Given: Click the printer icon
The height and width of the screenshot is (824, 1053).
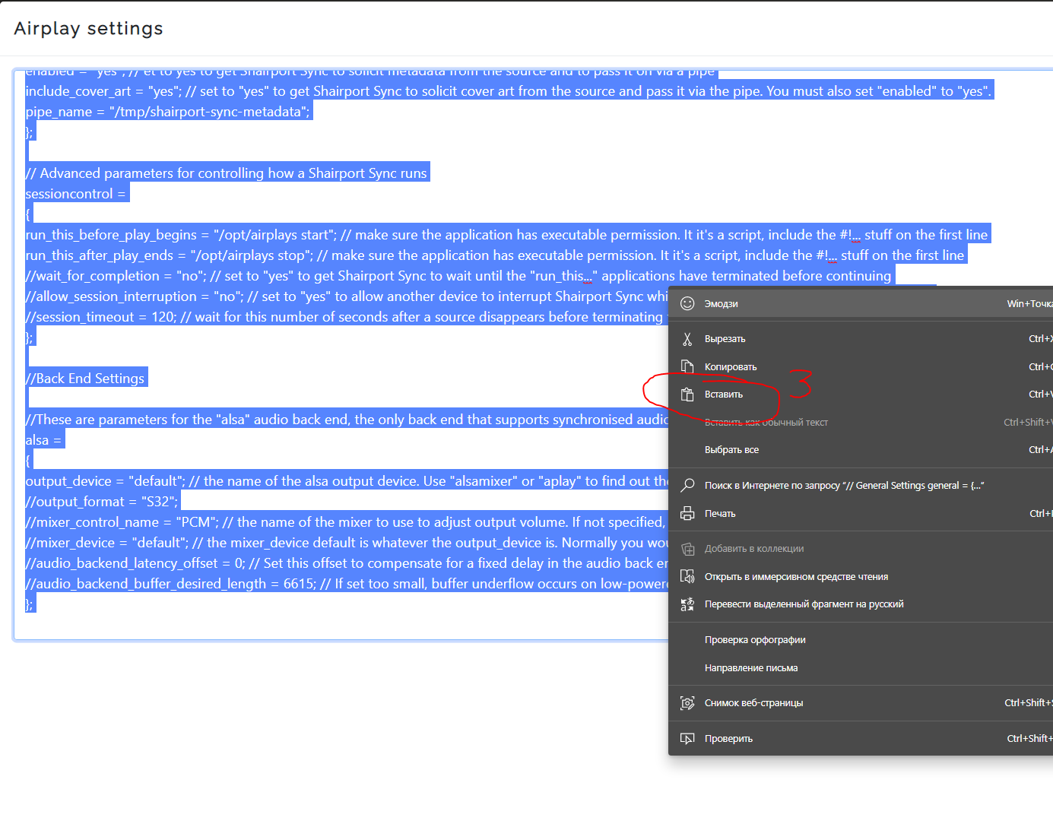Looking at the screenshot, I should point(687,513).
